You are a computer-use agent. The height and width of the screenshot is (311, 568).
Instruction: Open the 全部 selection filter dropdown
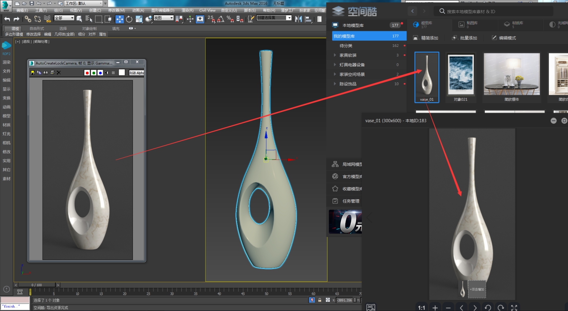point(64,18)
